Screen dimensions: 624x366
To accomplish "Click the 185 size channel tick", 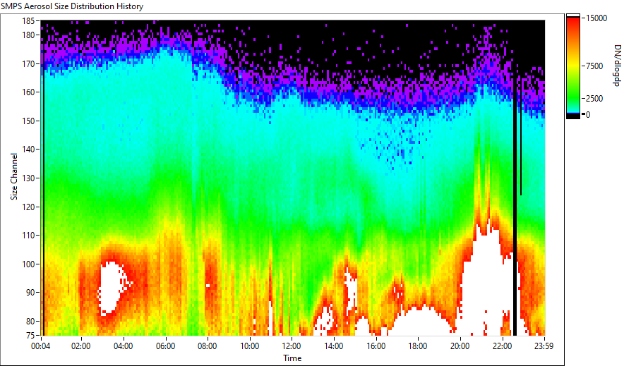I will [x=29, y=20].
